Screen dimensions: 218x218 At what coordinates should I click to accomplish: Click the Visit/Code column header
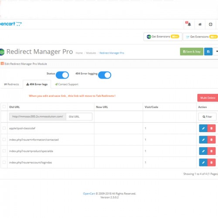point(151,107)
